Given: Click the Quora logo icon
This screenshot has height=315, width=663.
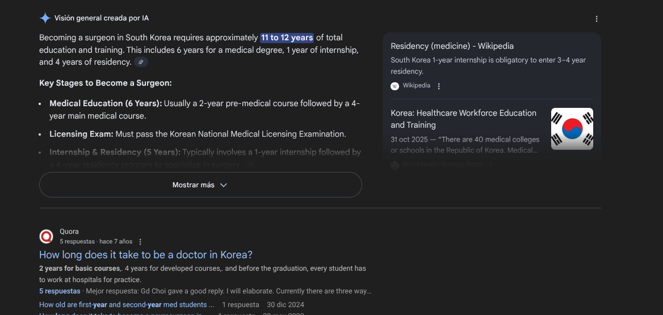Looking at the screenshot, I should point(47,236).
